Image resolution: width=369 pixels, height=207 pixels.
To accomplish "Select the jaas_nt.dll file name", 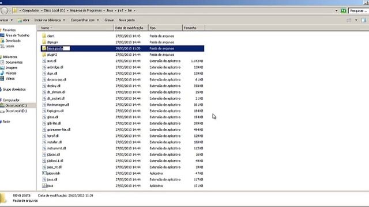I will pyautogui.click(x=54, y=167).
